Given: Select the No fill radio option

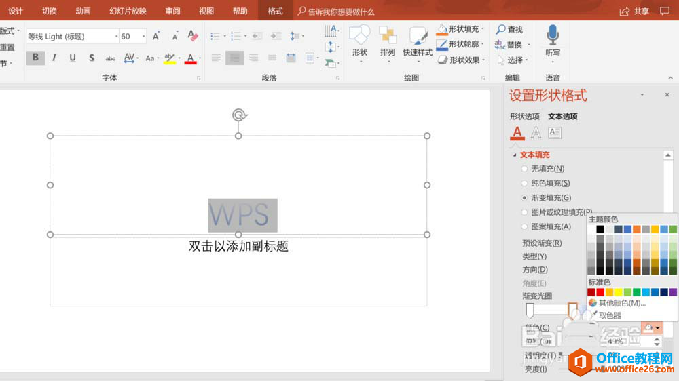Looking at the screenshot, I should click(524, 169).
